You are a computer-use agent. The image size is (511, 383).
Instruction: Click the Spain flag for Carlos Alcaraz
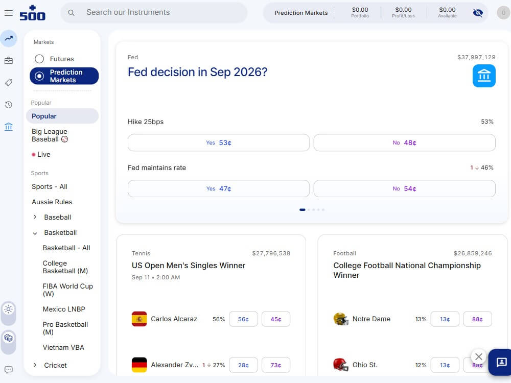[x=139, y=319]
